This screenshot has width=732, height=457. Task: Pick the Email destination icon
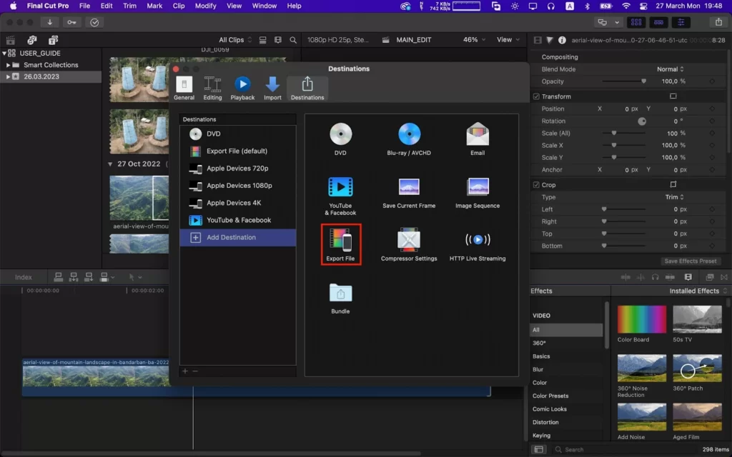coord(477,134)
